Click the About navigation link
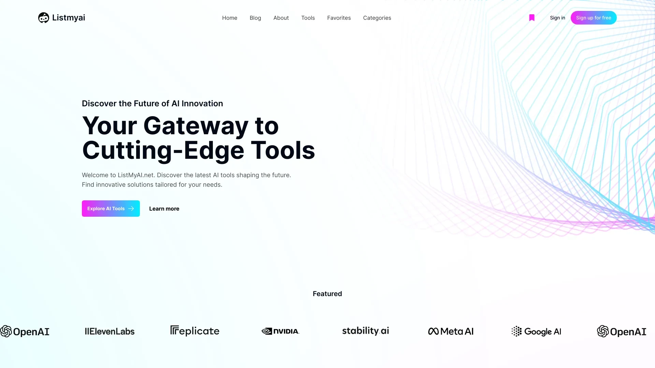The height and width of the screenshot is (368, 655). (281, 18)
